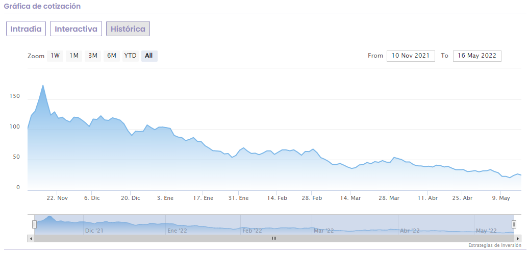
Task: Click the Estrategias de Inversión credit link
Action: (495, 245)
